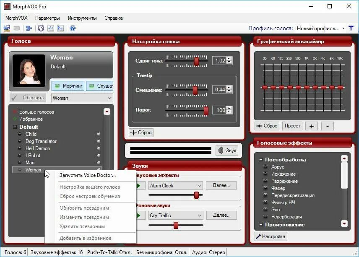Open the MorphVOX menu
This screenshot has width=359, height=257.
16,18
